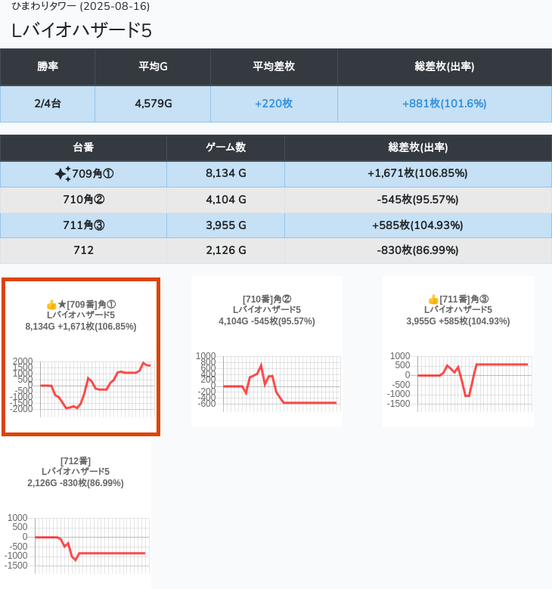
Task: Click the ひまわりタワー (2025-08-16) hall title
Action: (x=80, y=6)
